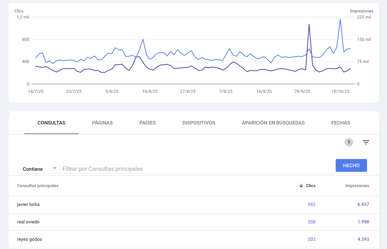Image resolution: width=387 pixels, height=249 pixels.
Task: Click impressions 4.393 for reyes godos
Action: click(363, 239)
